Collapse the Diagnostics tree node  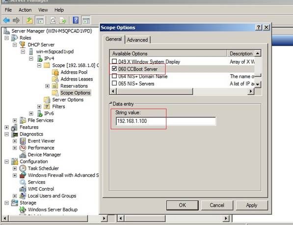coord(7,134)
